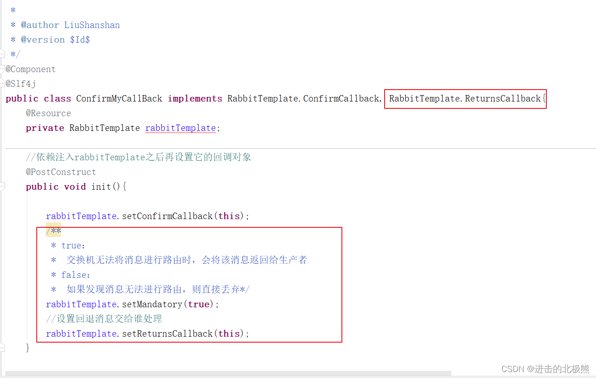Click the @Component annotation

30,69
